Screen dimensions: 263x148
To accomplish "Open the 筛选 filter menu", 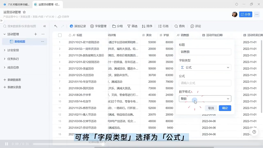I will [x=132, y=26].
